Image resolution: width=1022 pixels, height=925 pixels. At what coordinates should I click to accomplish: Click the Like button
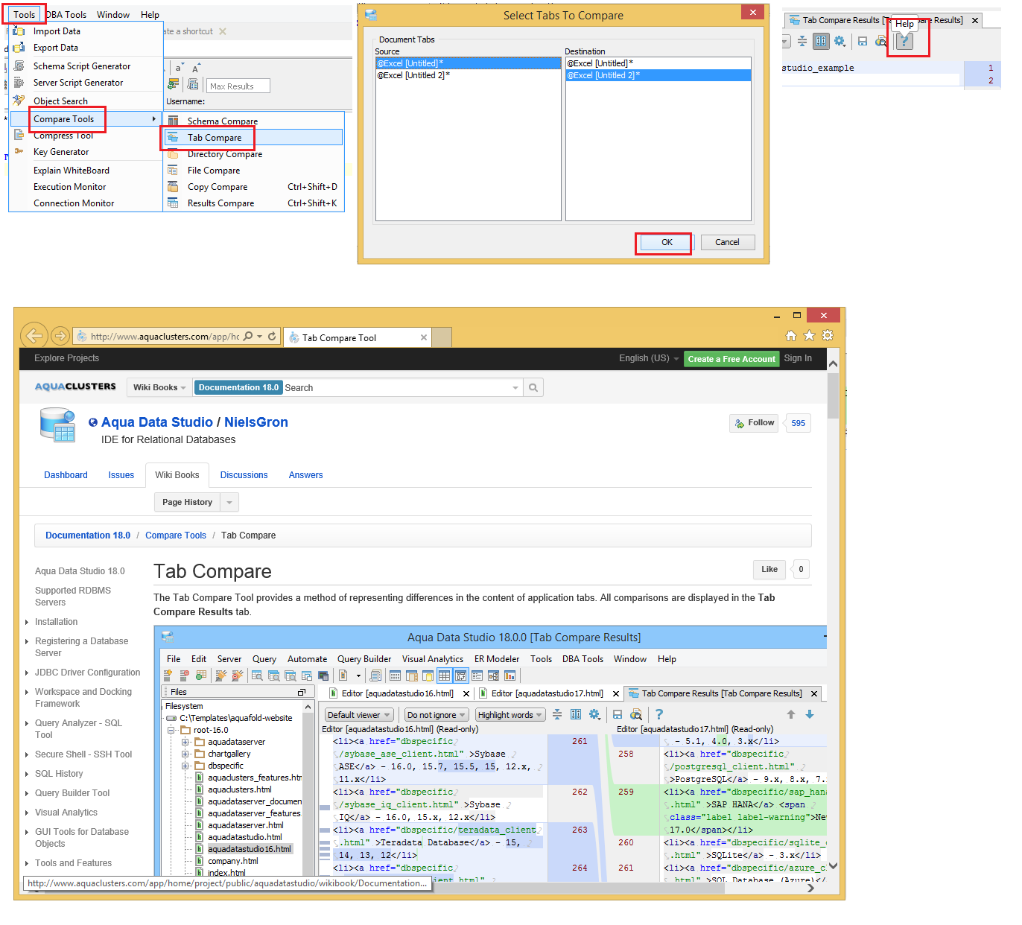[769, 570]
